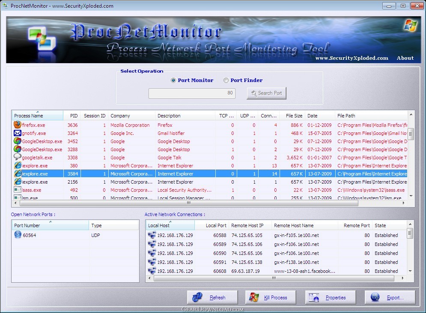Click the network icon for local port 60589
426x313 pixels.
click(152, 244)
